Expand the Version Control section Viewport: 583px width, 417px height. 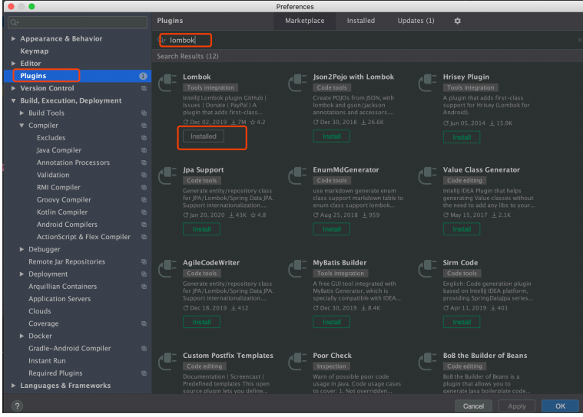(x=13, y=88)
